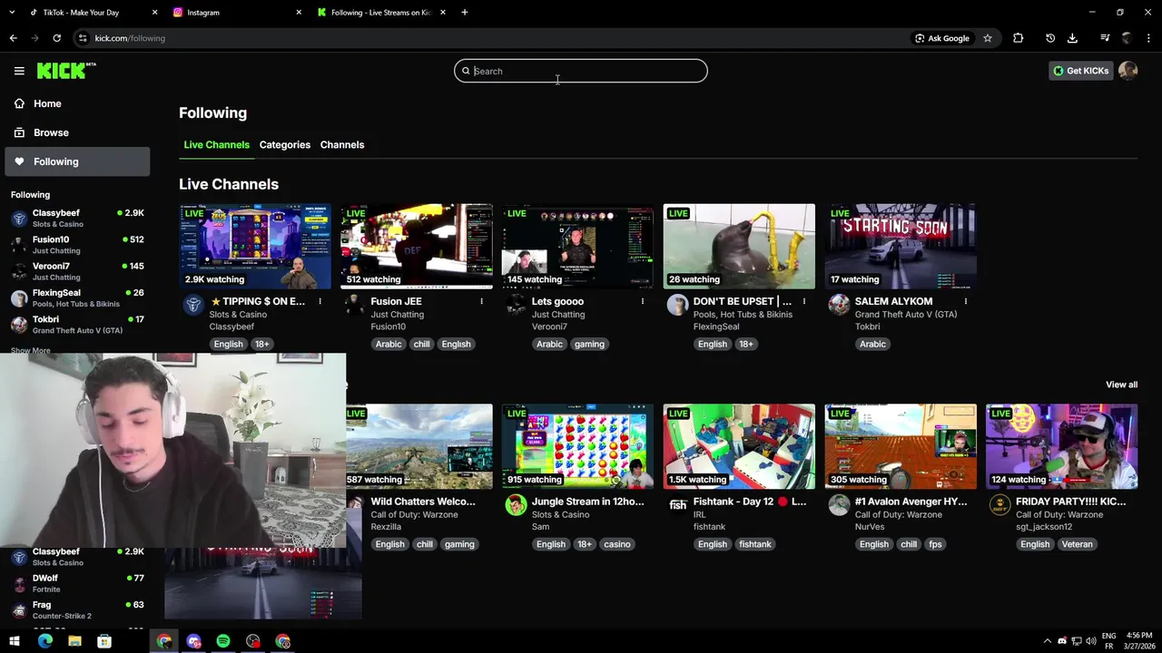Open the TIPPING $ stream thumbnail
The width and height of the screenshot is (1162, 653).
tap(255, 246)
